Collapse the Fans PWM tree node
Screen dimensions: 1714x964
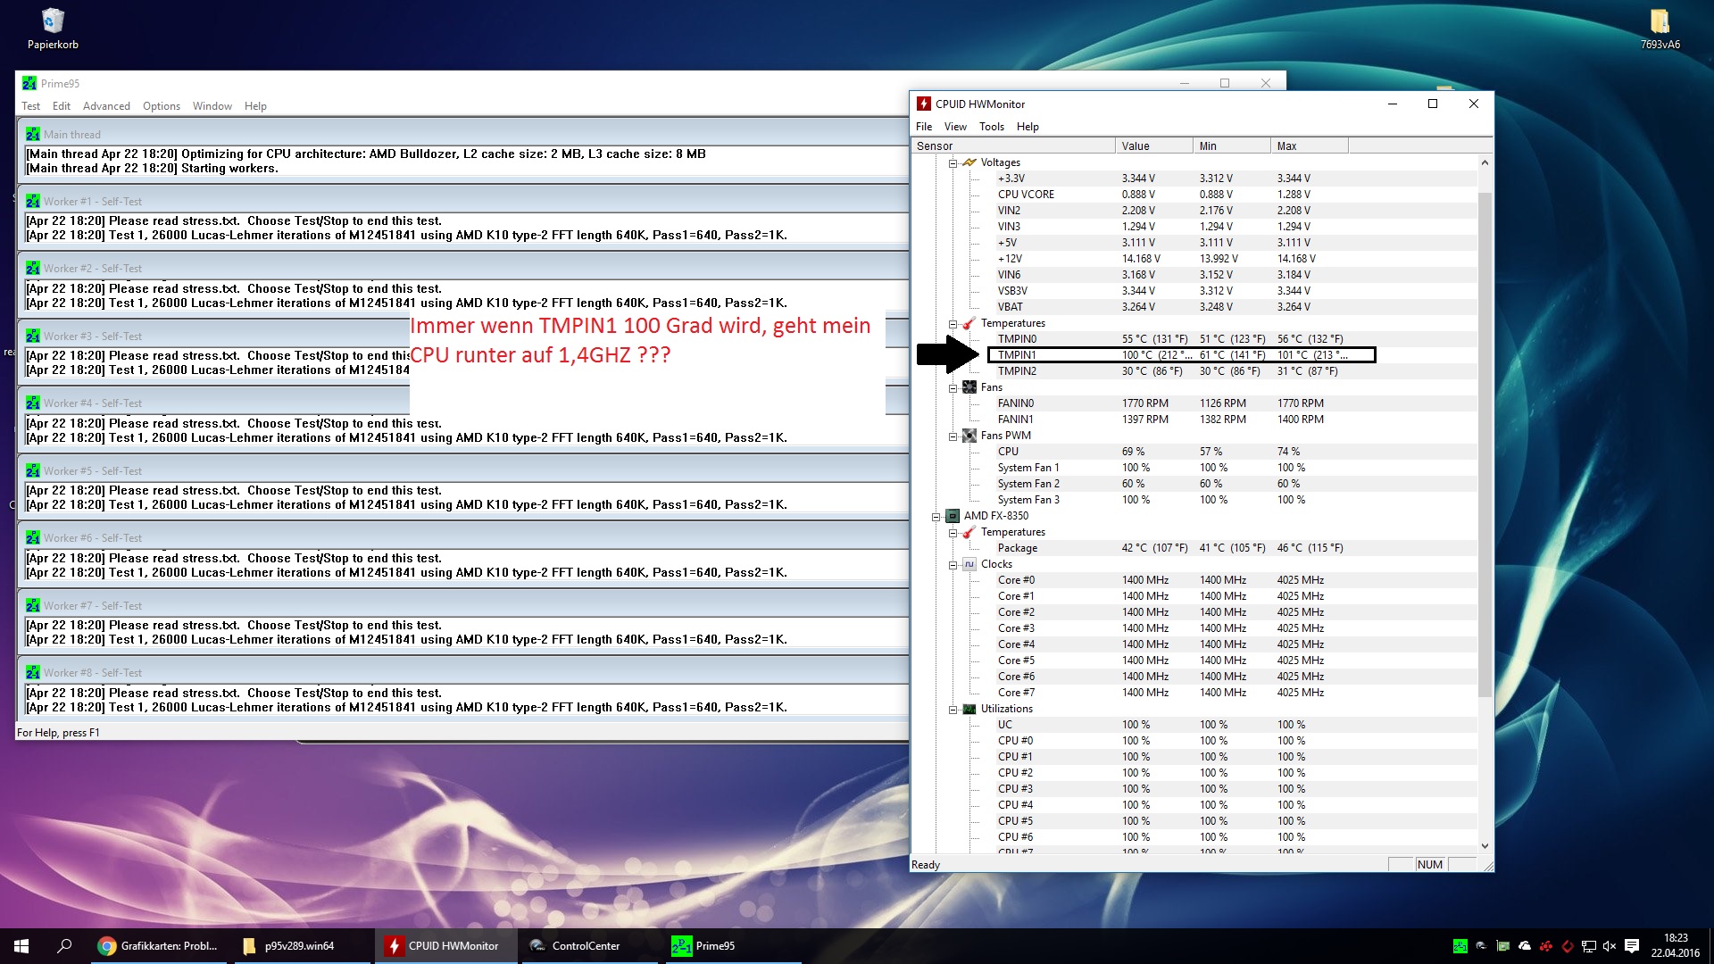953,436
